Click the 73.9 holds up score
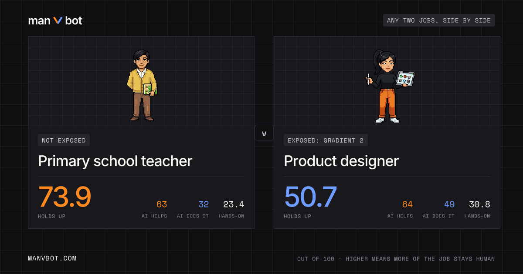This screenshot has height=274, width=523. point(65,197)
